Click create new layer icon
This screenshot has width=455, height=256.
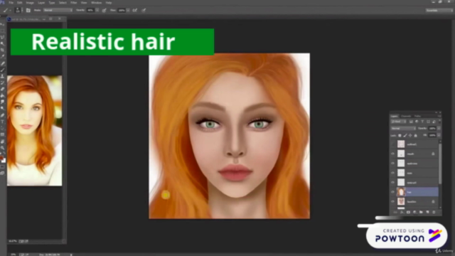click(427, 212)
